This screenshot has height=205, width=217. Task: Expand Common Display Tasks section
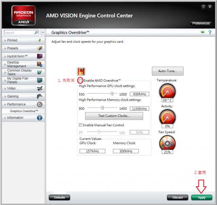[x=23, y=72]
